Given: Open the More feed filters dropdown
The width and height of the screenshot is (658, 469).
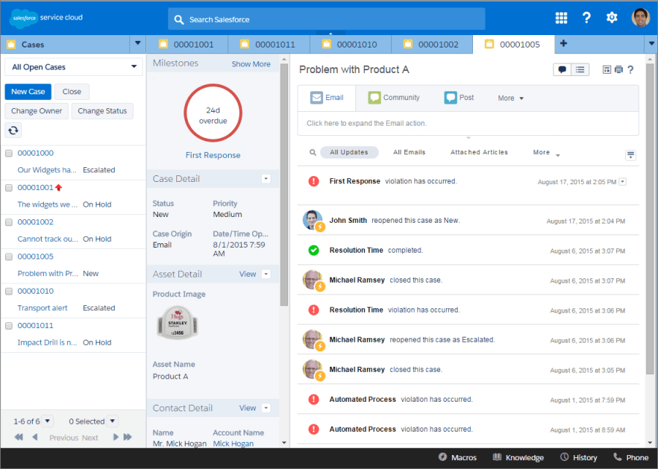Looking at the screenshot, I should (546, 153).
